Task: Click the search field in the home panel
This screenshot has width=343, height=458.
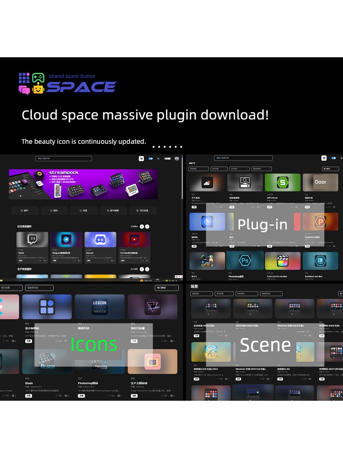Action: coord(64,158)
